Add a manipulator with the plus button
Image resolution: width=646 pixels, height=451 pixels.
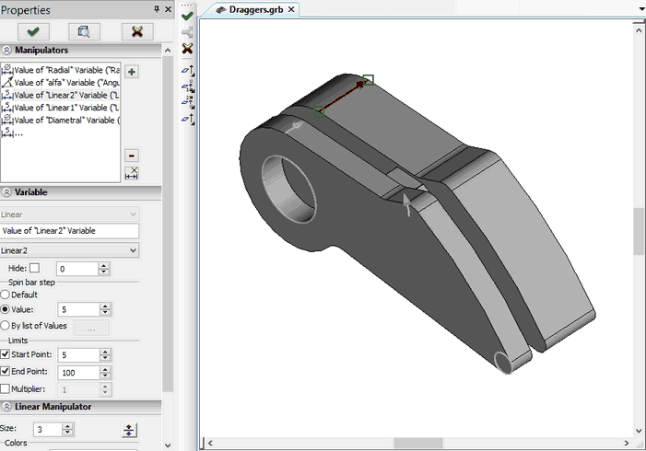(132, 72)
